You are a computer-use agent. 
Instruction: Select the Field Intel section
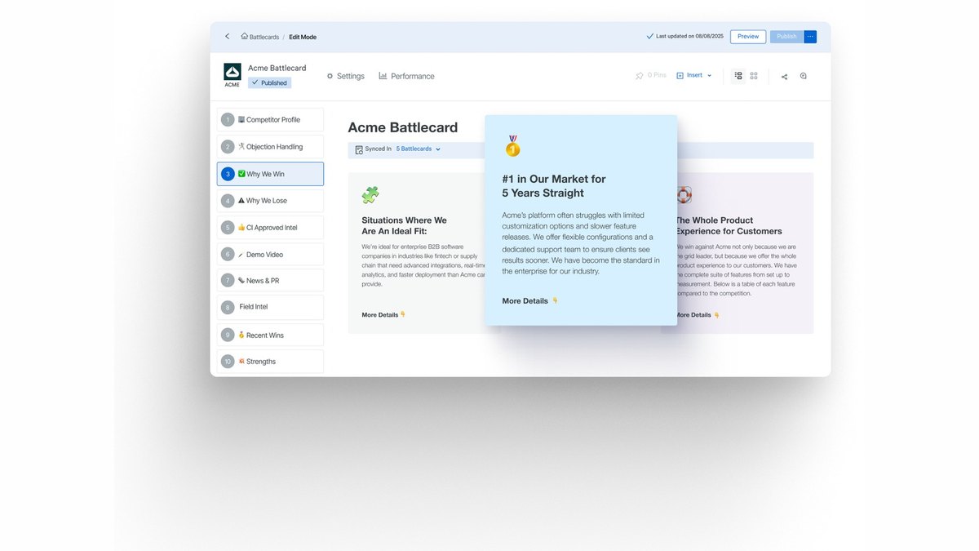pos(270,307)
